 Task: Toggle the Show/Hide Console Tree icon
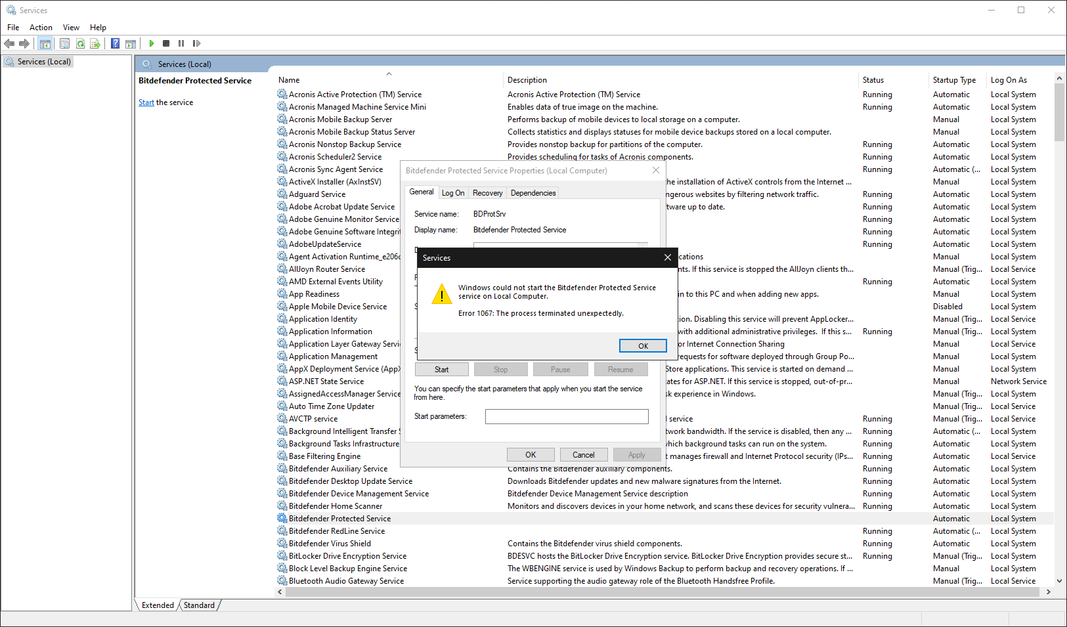45,43
